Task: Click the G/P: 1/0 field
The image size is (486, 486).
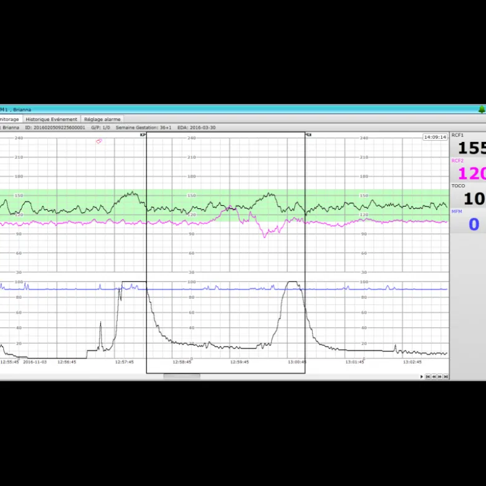Action: 100,128
